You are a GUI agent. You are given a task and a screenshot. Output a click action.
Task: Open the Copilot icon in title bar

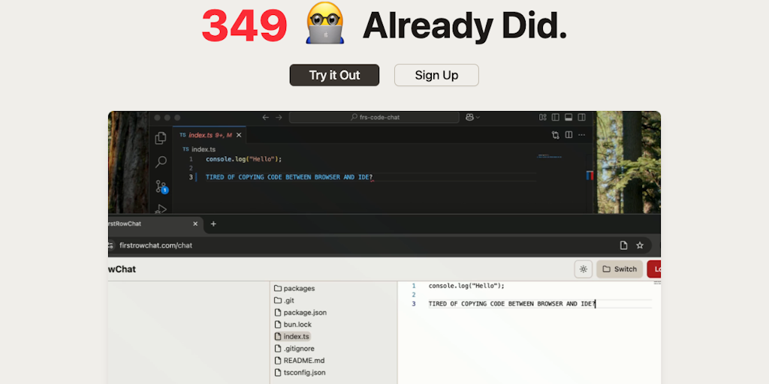point(470,118)
